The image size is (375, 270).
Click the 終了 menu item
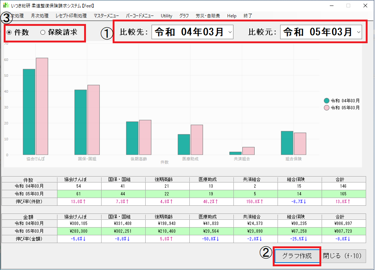coord(248,16)
